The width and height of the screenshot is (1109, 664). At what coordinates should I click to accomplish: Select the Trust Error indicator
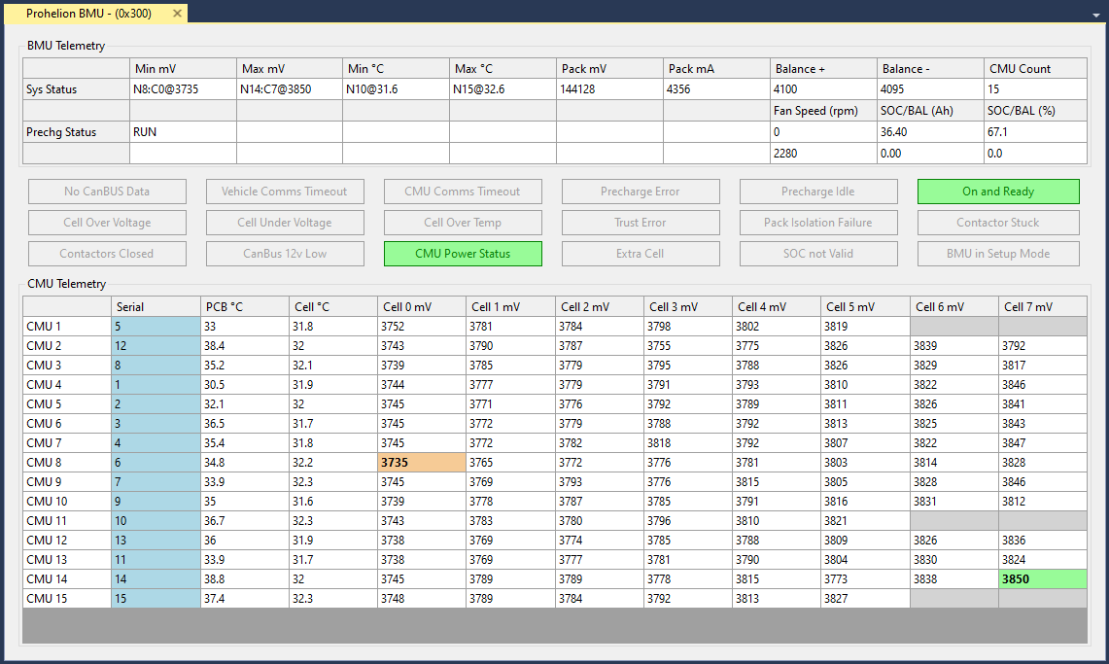click(641, 223)
